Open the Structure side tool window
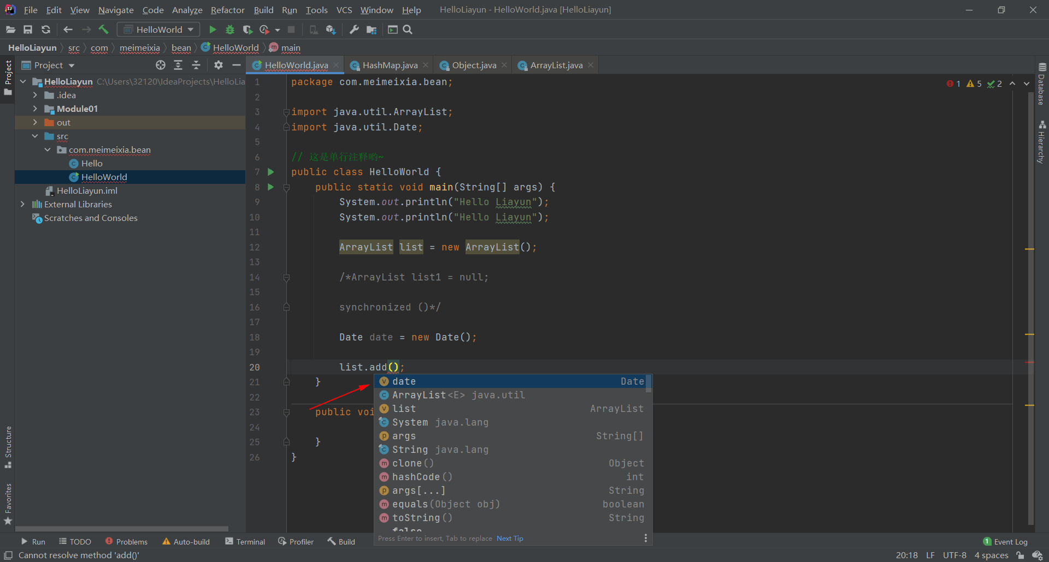 click(x=8, y=447)
